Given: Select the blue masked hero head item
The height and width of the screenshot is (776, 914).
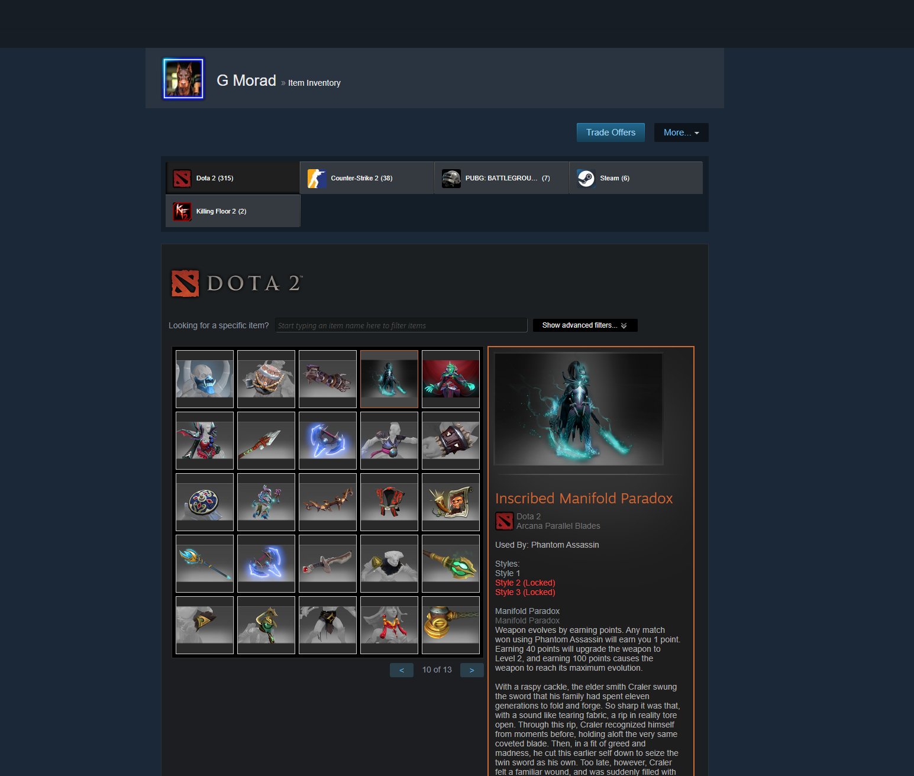Looking at the screenshot, I should [205, 379].
